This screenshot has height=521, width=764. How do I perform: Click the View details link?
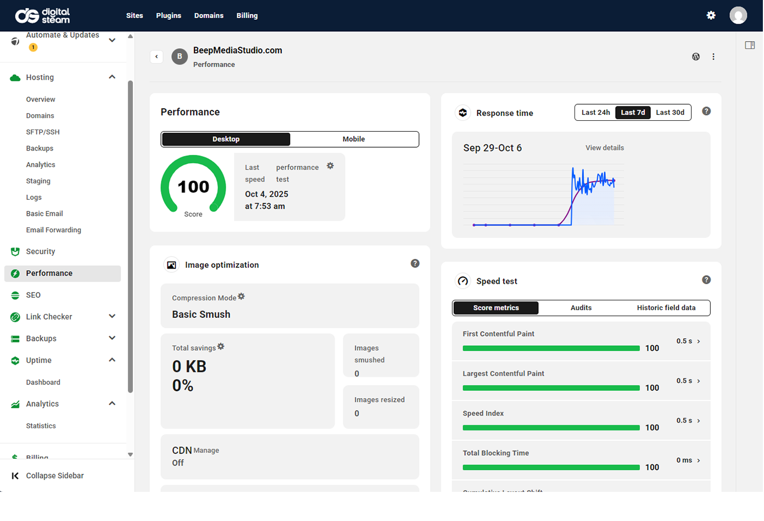pyautogui.click(x=604, y=148)
